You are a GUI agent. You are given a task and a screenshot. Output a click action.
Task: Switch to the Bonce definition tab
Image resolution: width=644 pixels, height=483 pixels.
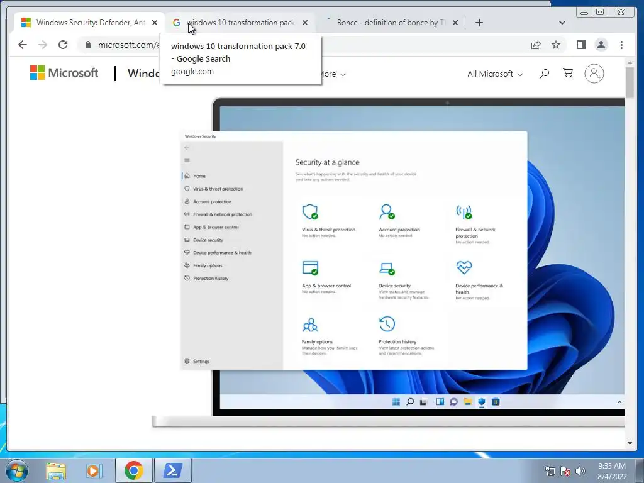click(x=390, y=23)
